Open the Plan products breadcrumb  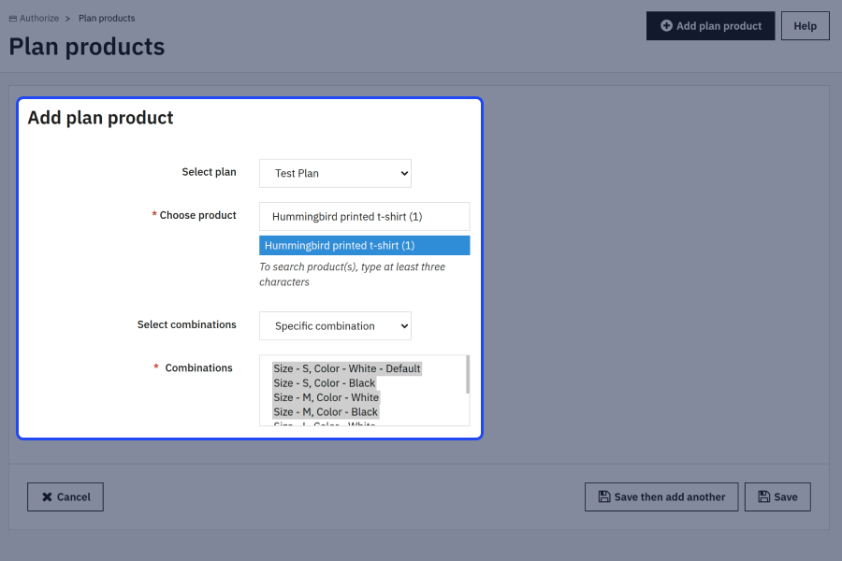[x=107, y=19]
